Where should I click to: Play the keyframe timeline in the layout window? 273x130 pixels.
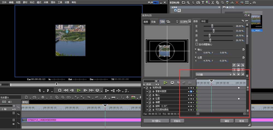(165, 83)
